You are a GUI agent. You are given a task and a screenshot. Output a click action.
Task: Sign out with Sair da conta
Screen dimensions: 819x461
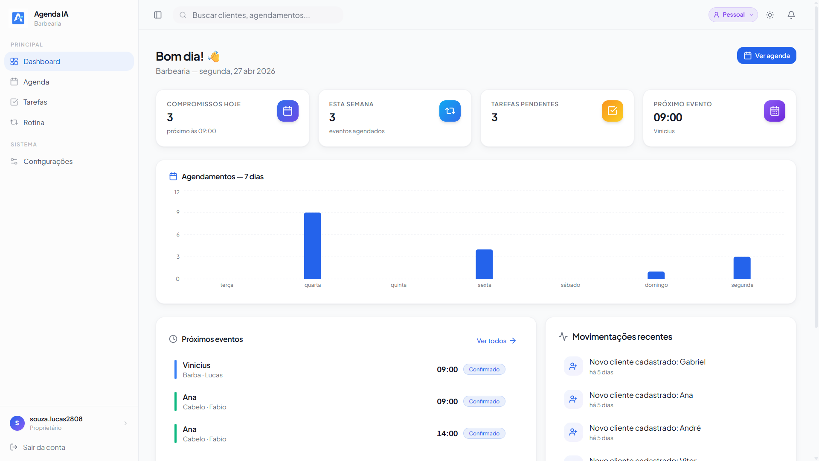point(38,447)
